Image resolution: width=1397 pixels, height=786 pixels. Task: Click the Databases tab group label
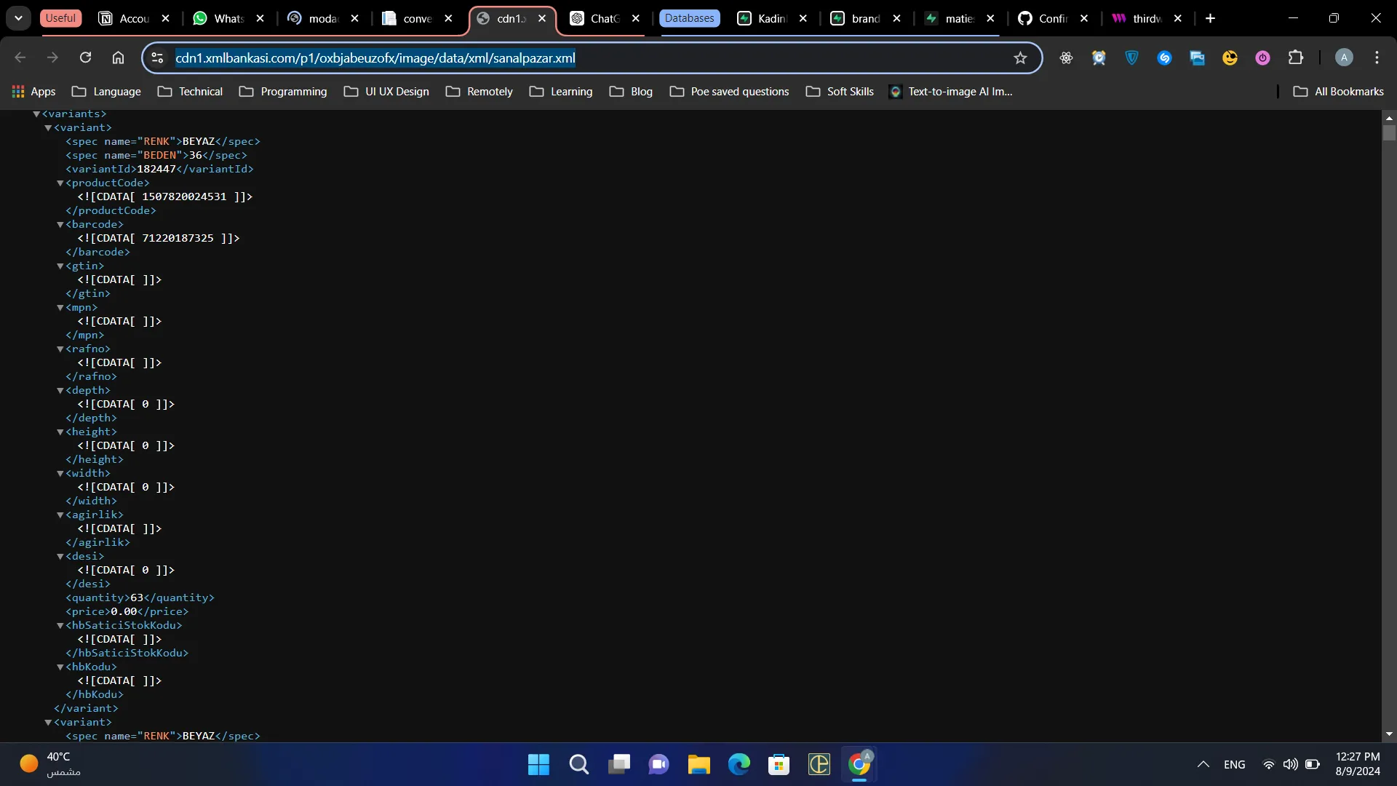[689, 18]
